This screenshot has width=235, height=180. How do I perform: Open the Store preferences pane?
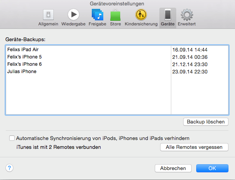pyautogui.click(x=116, y=18)
